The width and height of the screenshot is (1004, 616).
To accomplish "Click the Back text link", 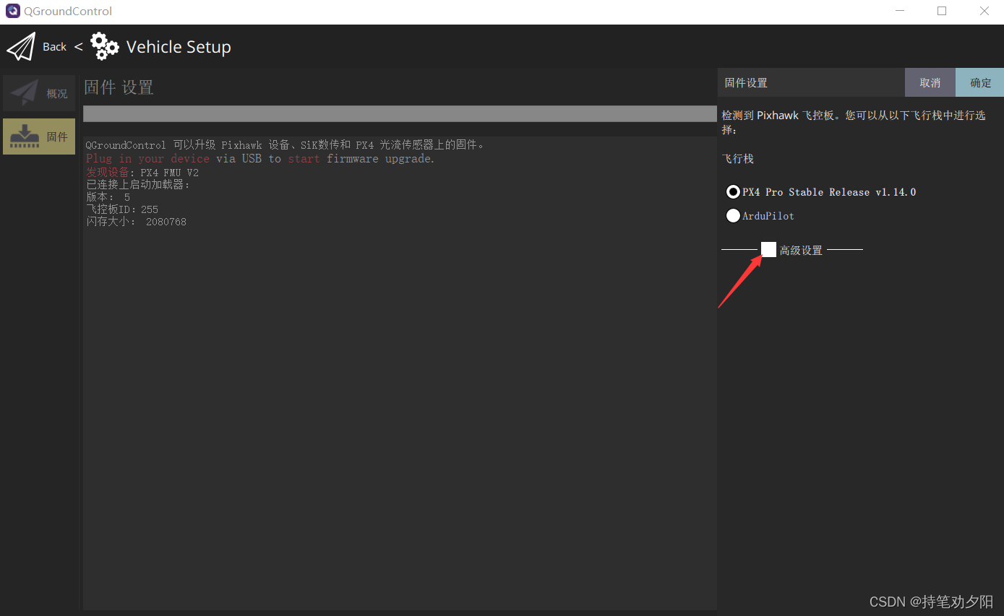I will [x=54, y=47].
